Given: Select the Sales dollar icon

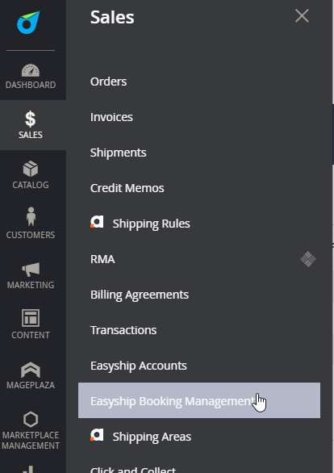Looking at the screenshot, I should click(x=31, y=119).
